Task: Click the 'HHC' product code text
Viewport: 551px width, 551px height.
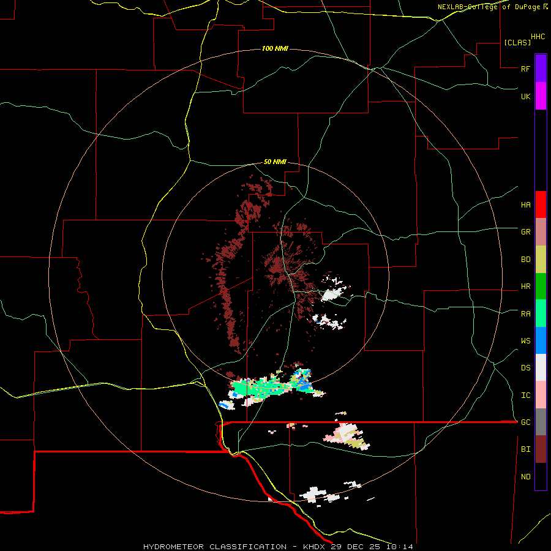Action: tap(538, 37)
